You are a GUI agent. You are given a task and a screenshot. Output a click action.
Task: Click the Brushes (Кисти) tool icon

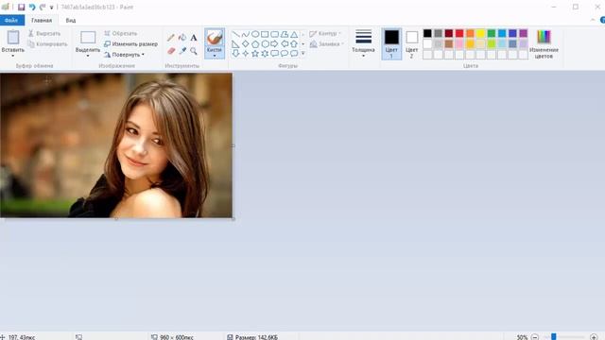[x=215, y=38]
